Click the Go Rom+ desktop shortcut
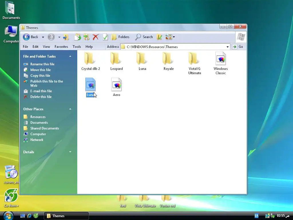293x220 pixels. click(11, 198)
